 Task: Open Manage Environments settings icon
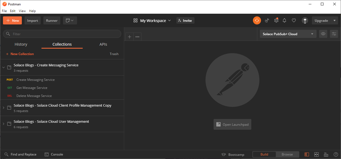click(334, 34)
